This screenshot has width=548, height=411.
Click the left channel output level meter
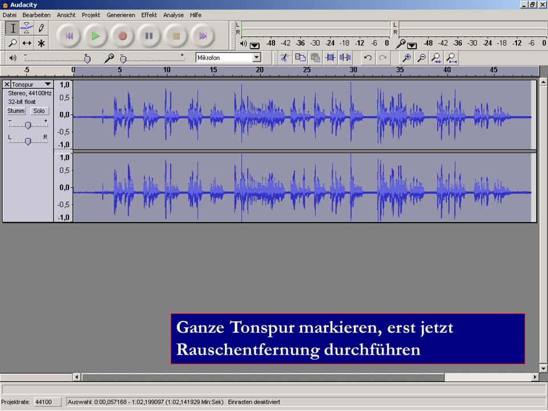point(315,25)
